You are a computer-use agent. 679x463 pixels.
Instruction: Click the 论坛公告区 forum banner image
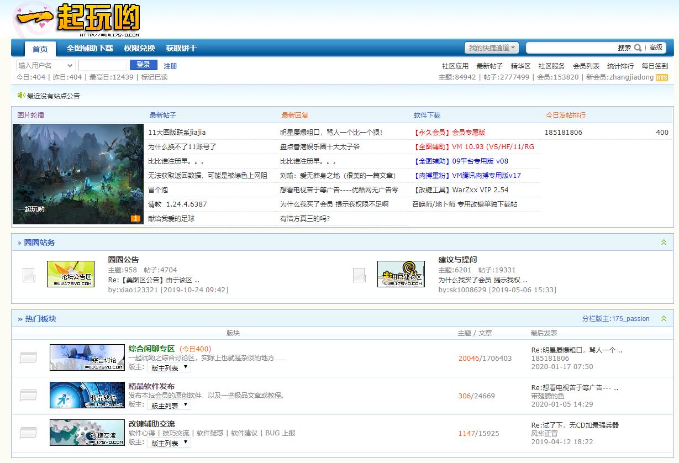(71, 274)
